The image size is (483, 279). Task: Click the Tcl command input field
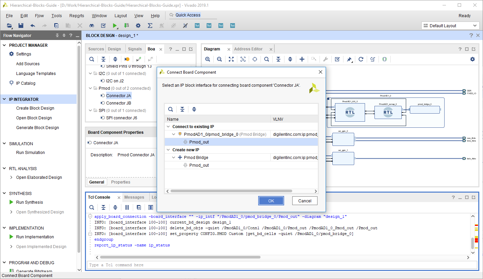[282, 265]
